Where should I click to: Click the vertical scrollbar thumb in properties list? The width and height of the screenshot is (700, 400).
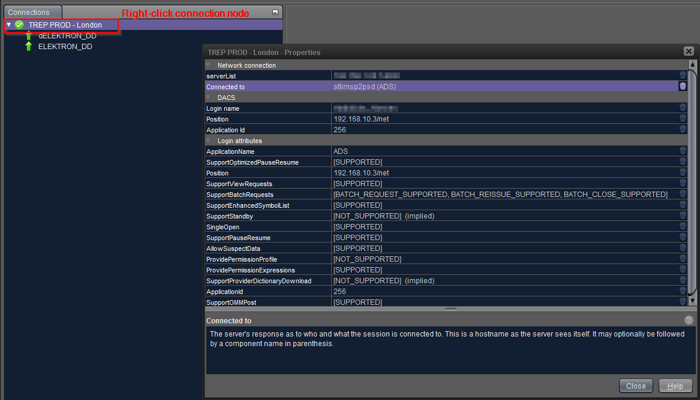click(692, 182)
